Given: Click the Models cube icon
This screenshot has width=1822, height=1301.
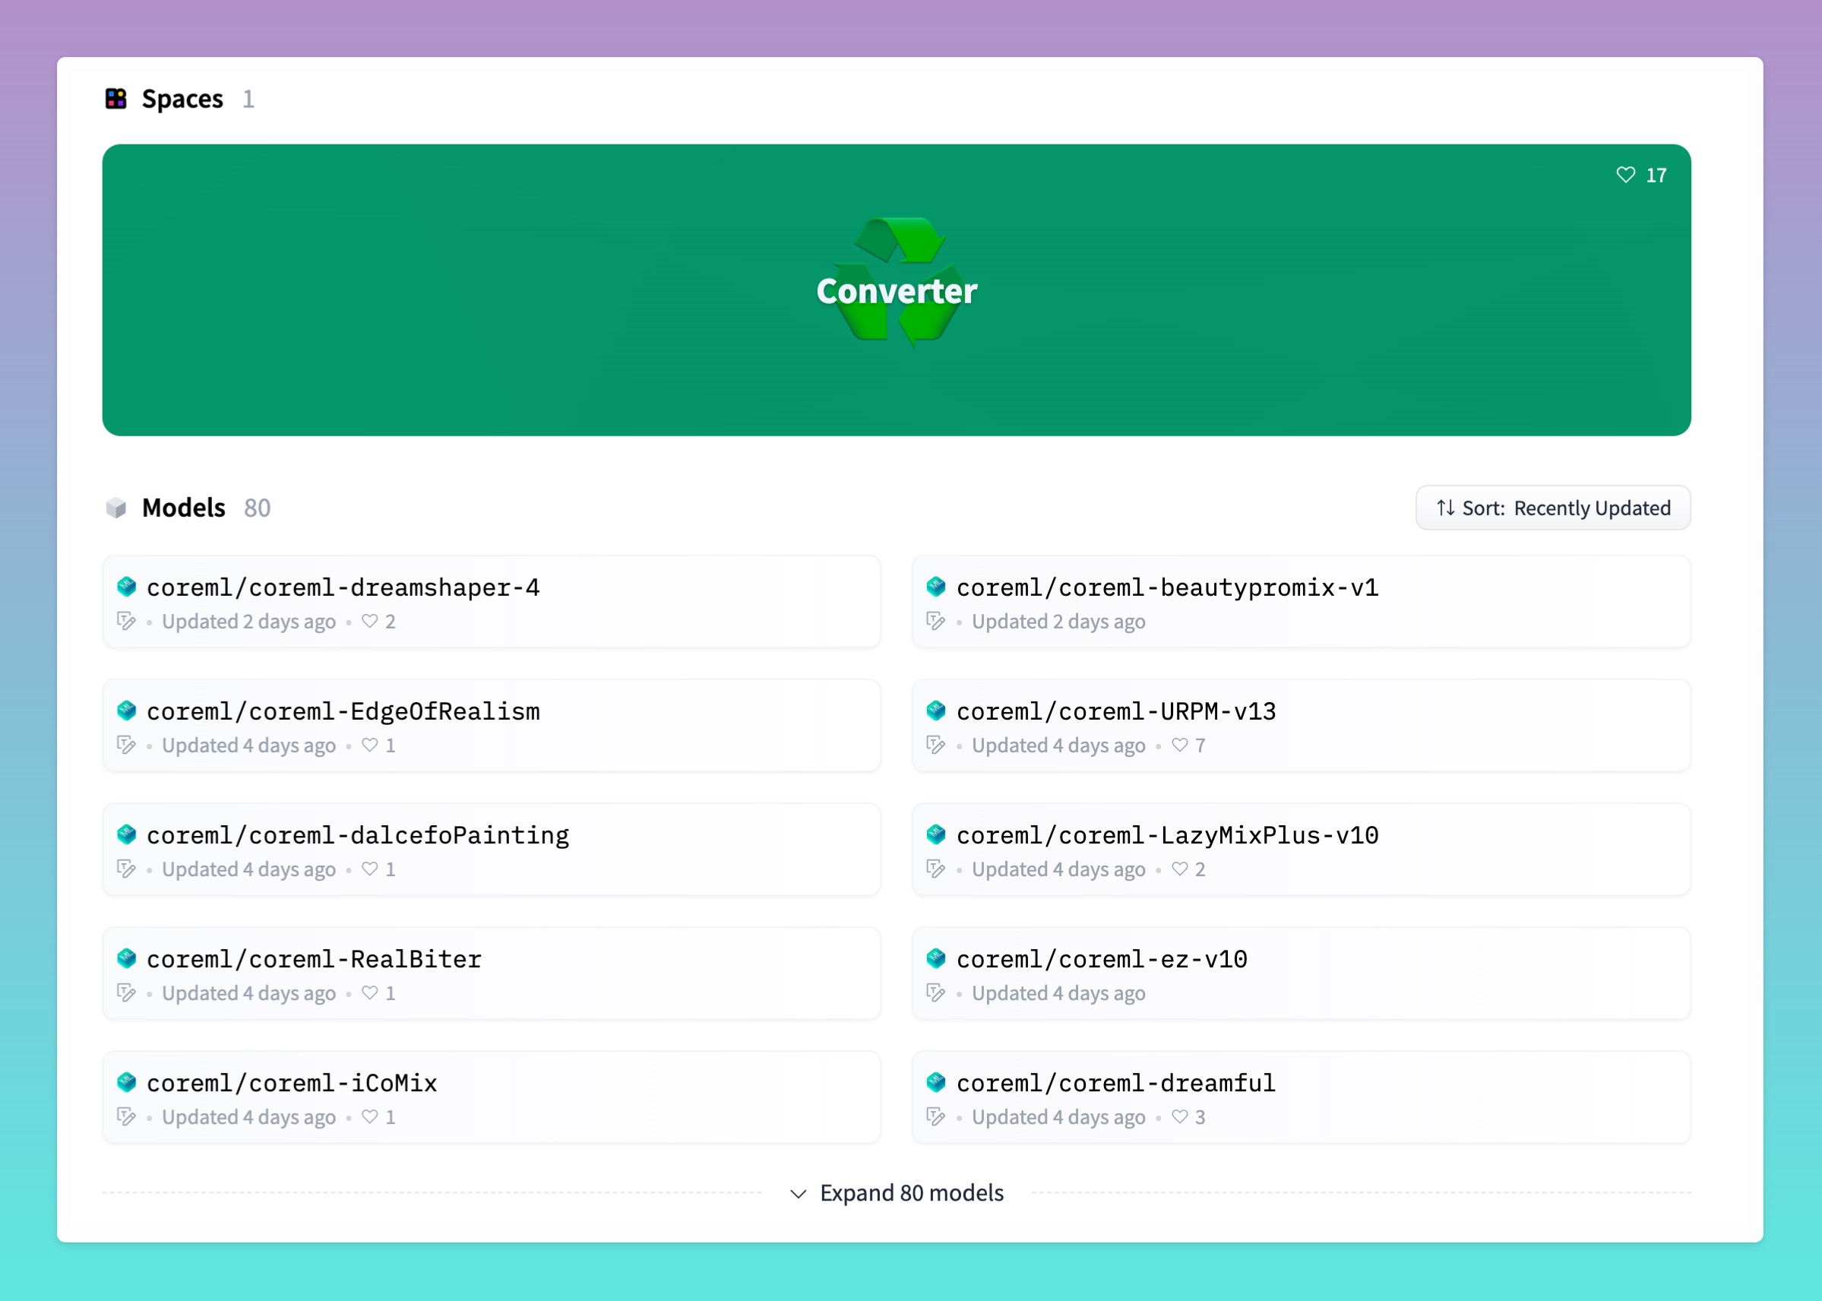Looking at the screenshot, I should click(x=116, y=508).
